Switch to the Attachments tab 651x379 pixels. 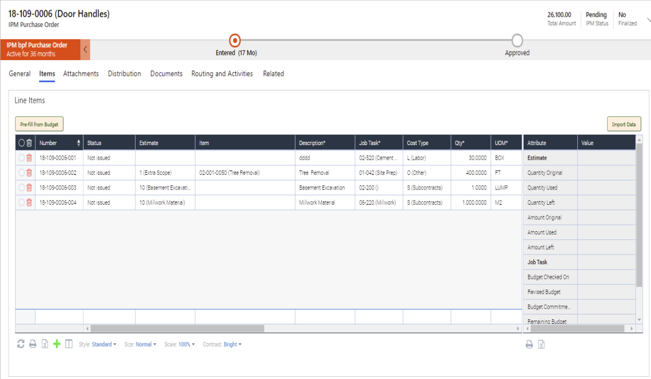tap(81, 74)
